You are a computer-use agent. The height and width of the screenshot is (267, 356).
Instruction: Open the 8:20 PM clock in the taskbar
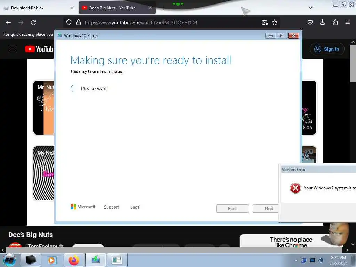tap(338, 260)
